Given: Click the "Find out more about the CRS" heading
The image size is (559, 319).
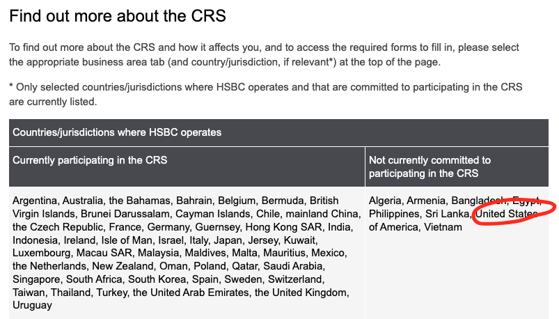Looking at the screenshot, I should pos(118,16).
